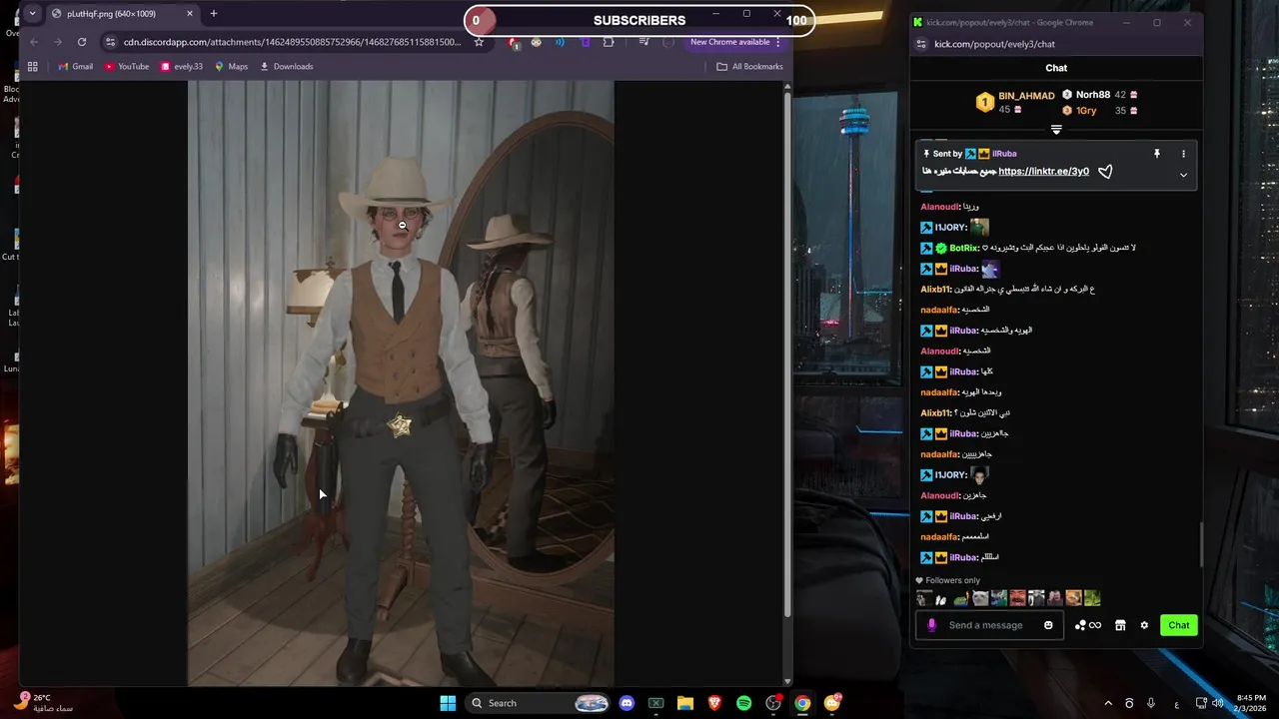Open All Bookmarks folder
The image size is (1279, 719).
749,67
